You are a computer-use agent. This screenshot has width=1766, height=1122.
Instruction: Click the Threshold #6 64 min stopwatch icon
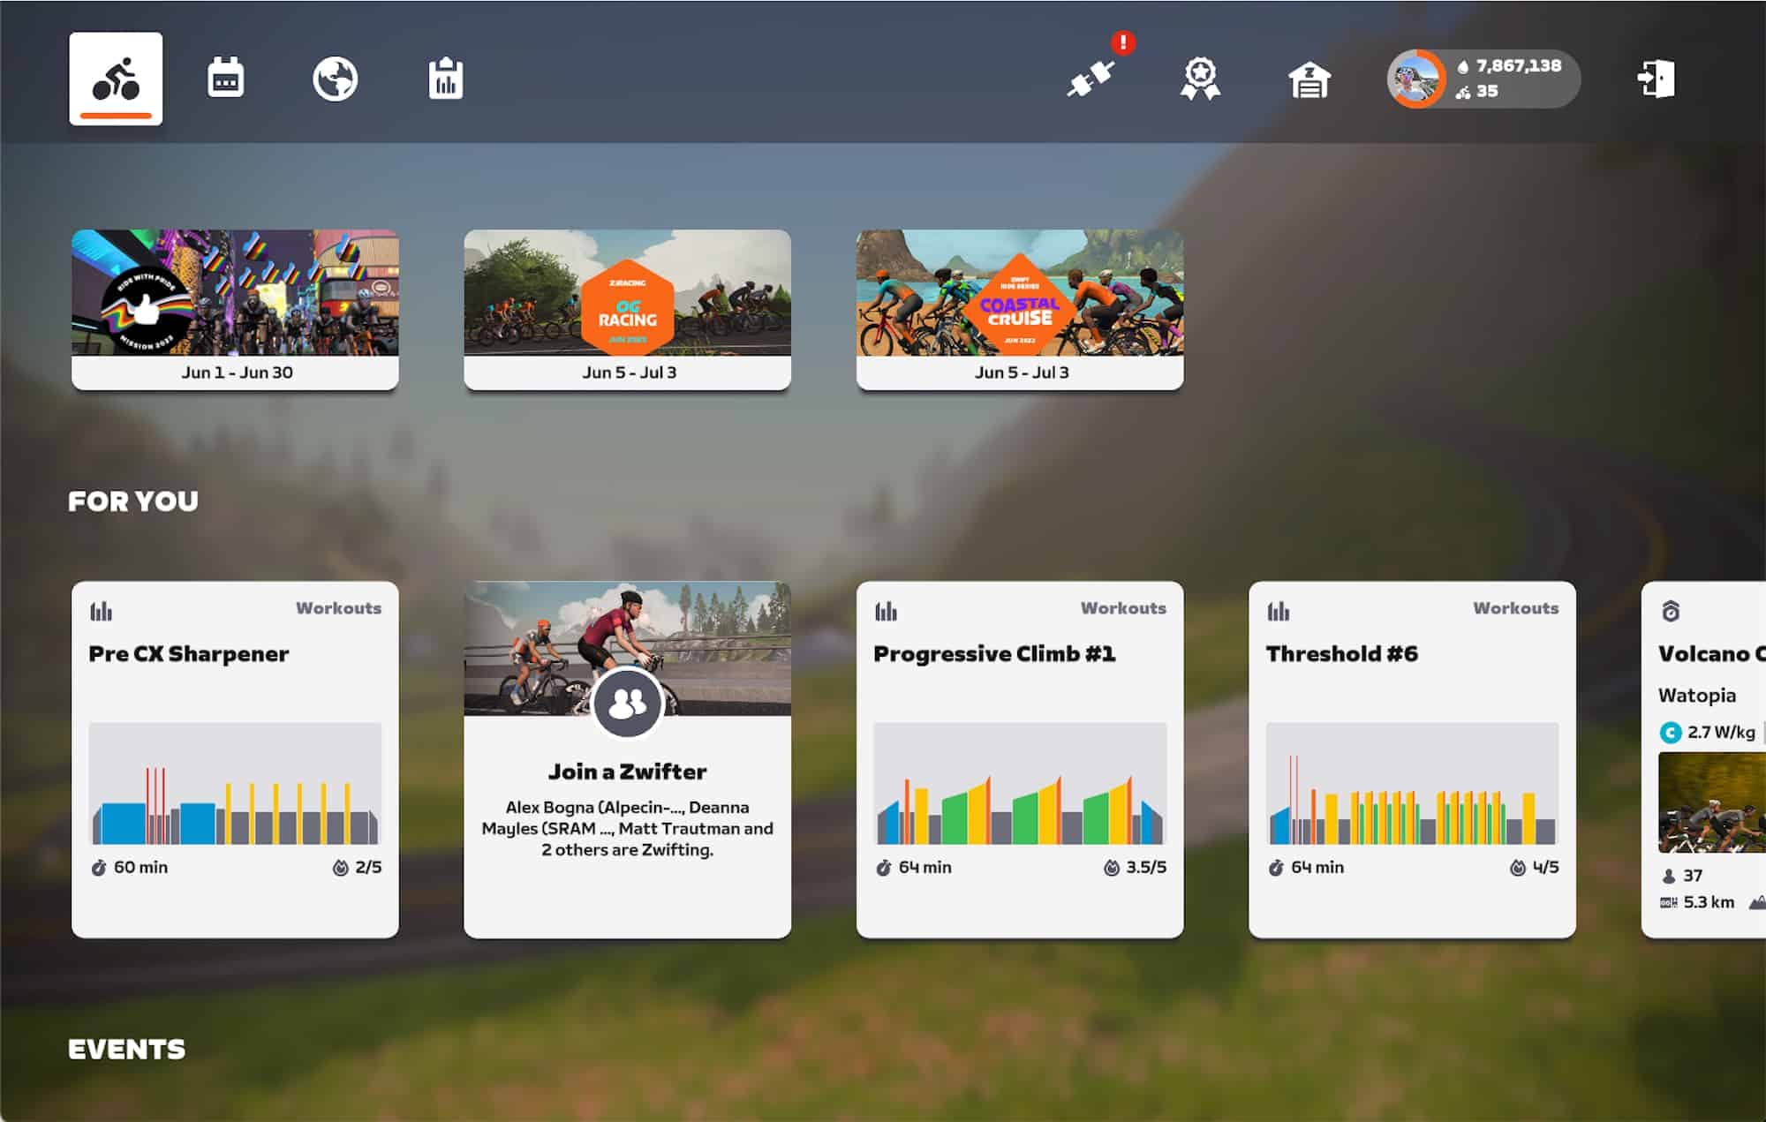click(1275, 868)
